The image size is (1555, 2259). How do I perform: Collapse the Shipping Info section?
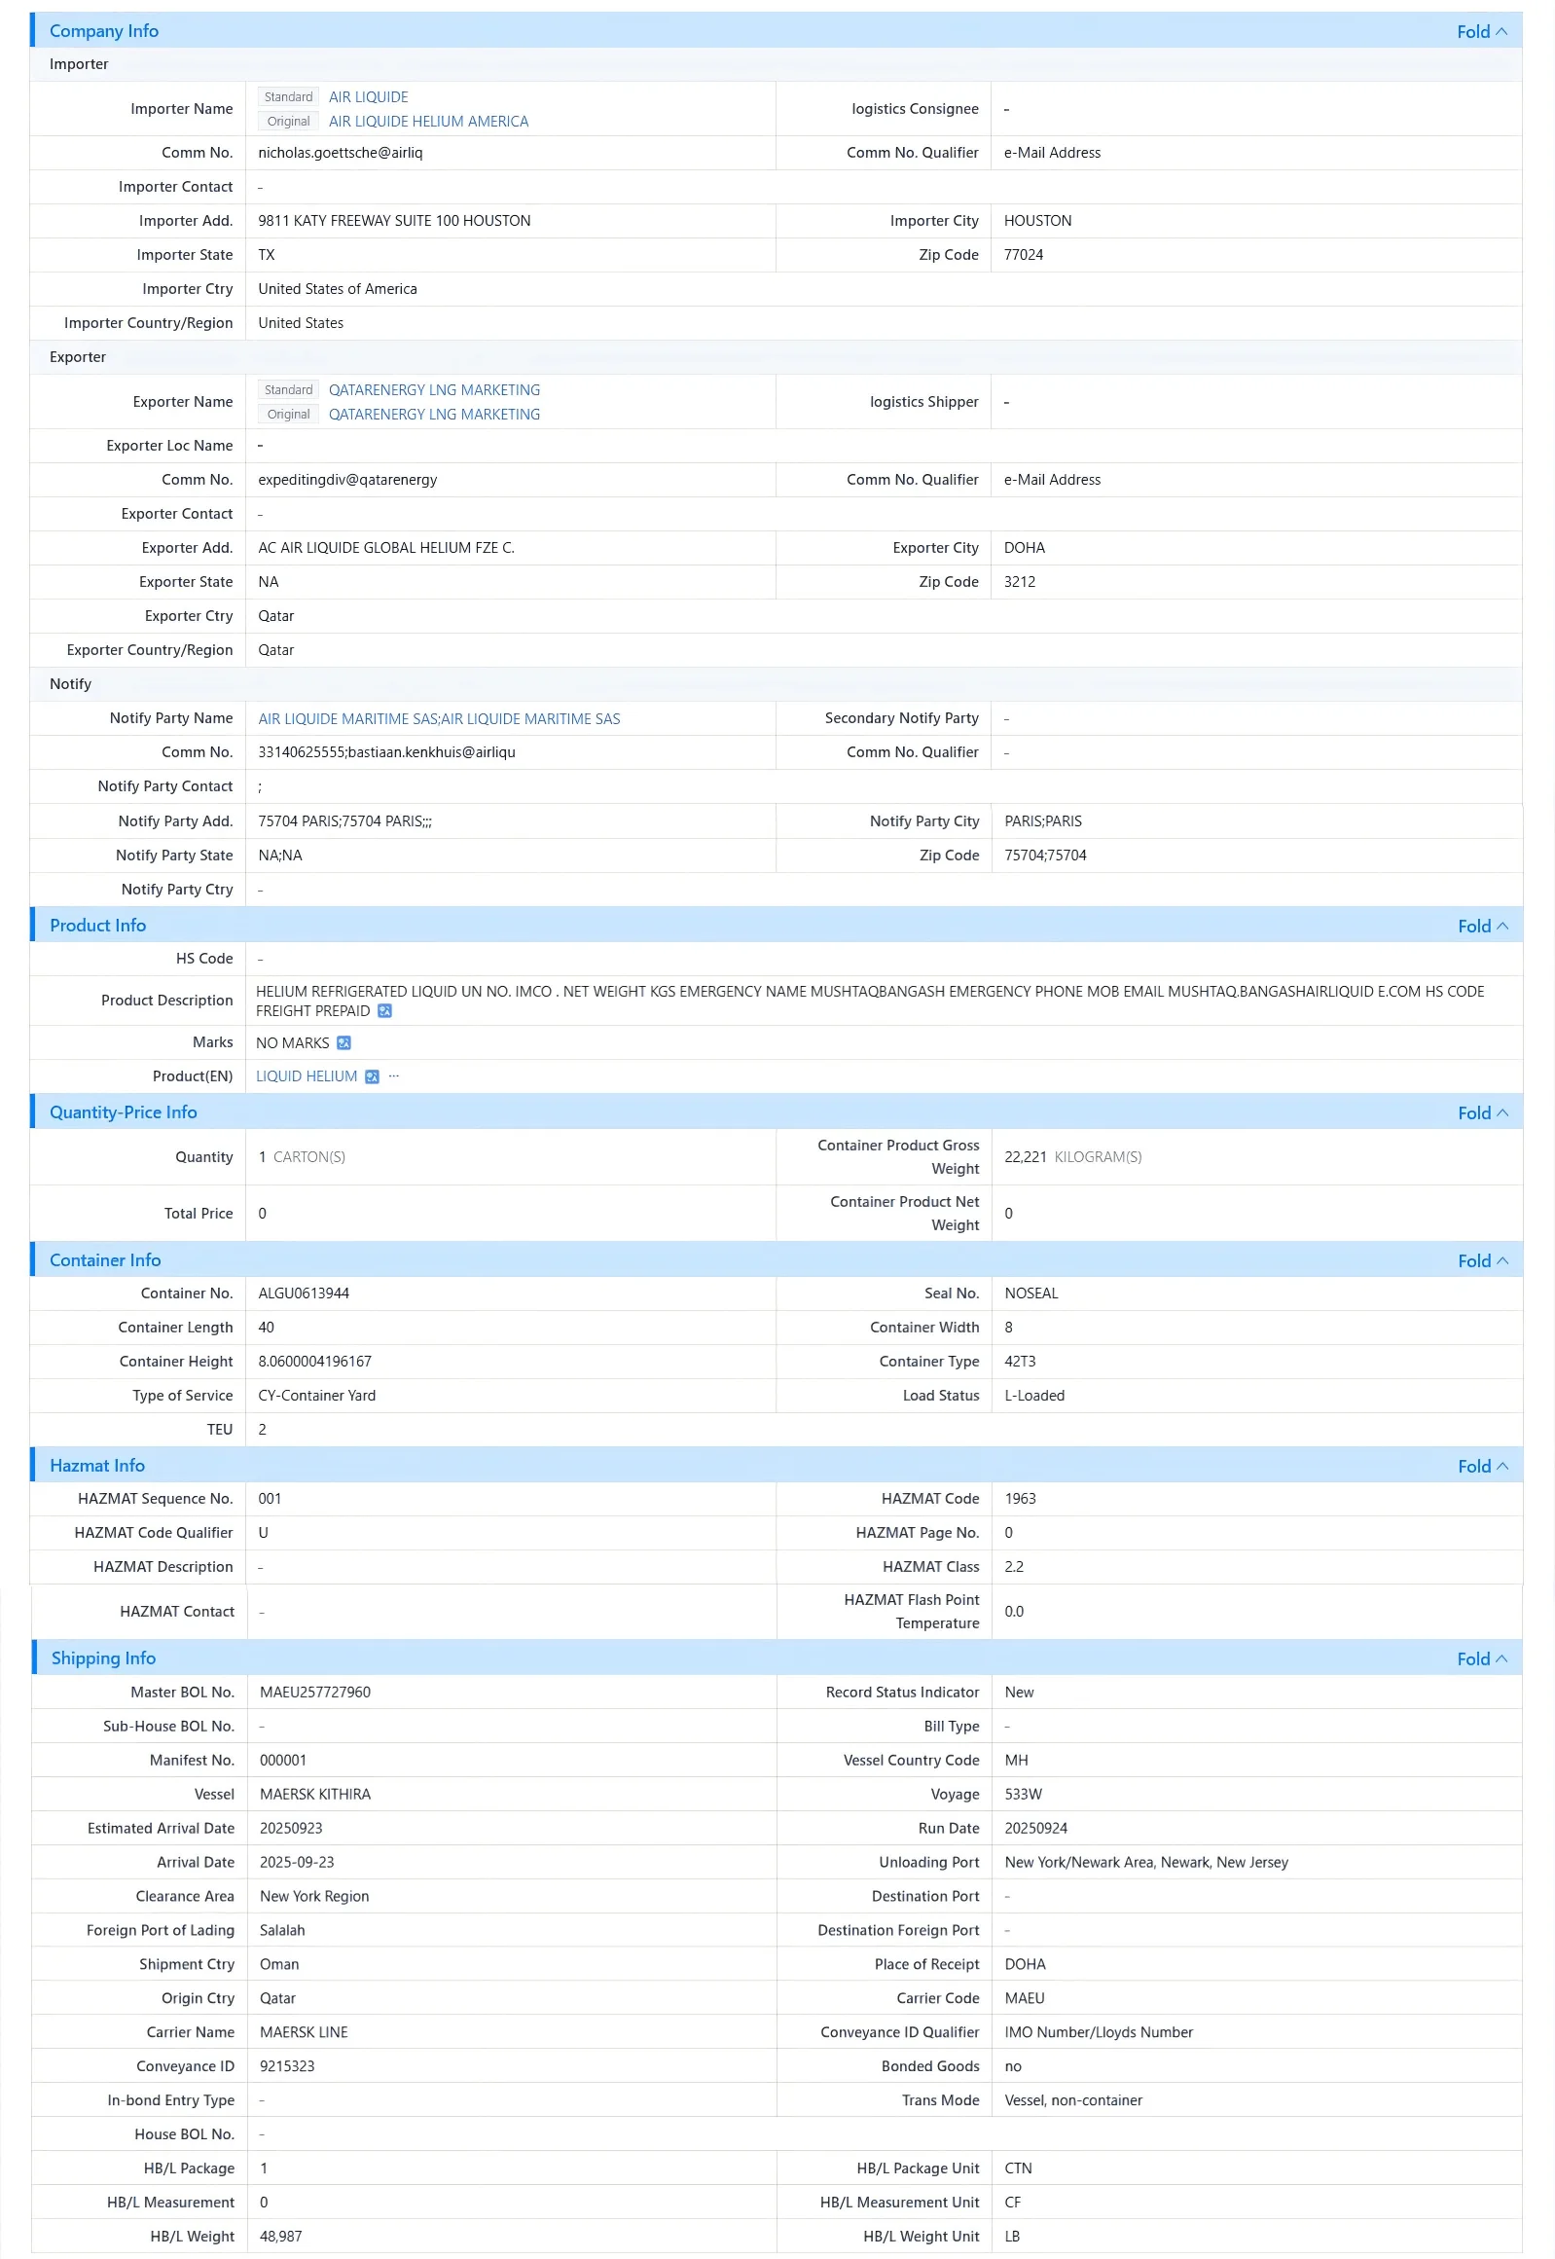tap(1482, 1660)
